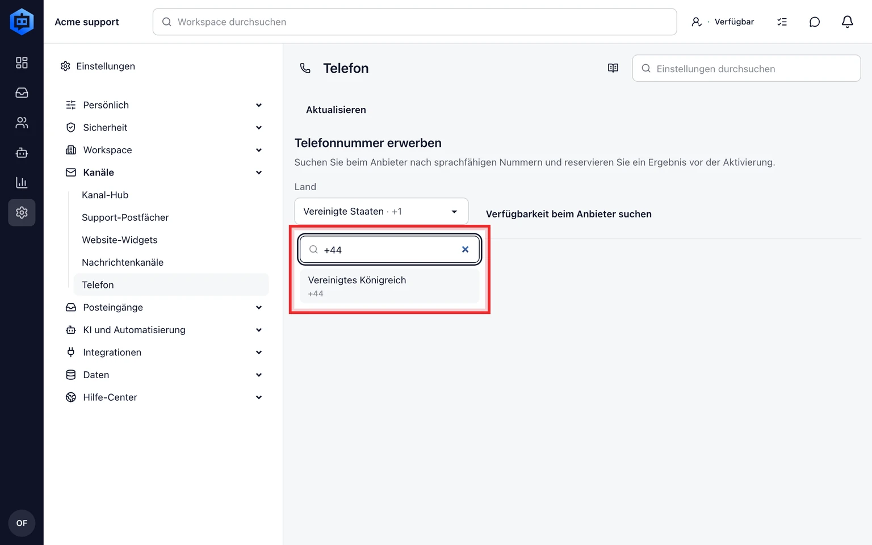Open the Land dropdown Vereinigte Staaten +1
Viewport: 872px width, 545px height.
point(381,211)
